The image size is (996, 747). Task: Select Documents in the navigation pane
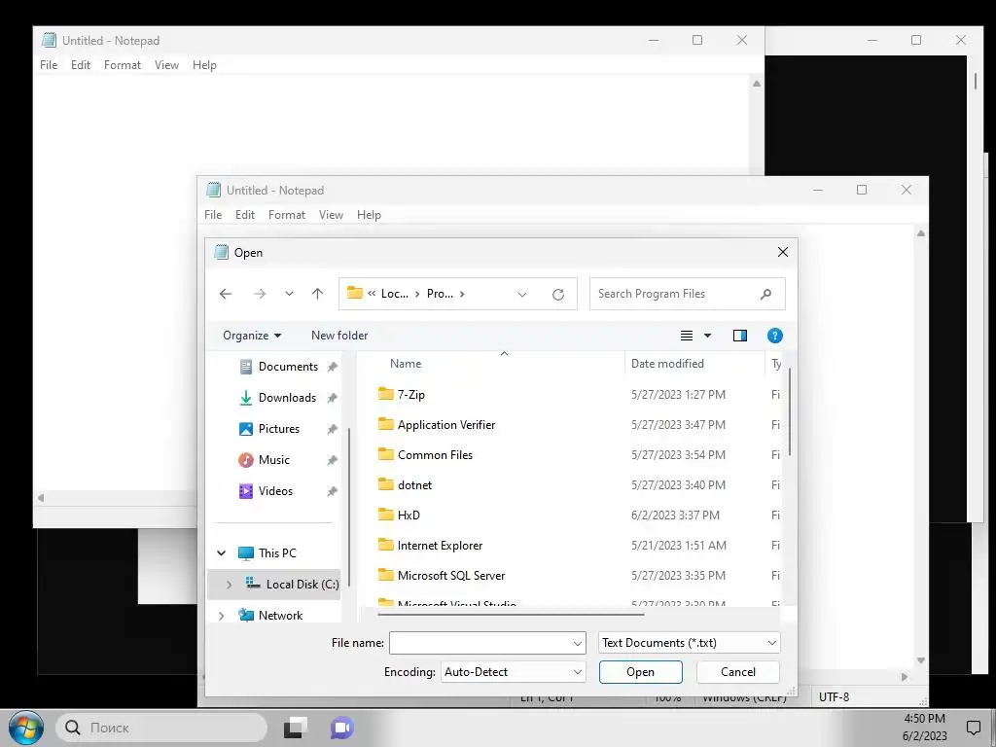288,367
